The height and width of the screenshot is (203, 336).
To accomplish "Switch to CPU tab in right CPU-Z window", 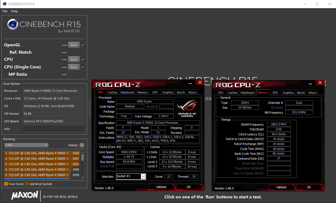I will (x=220, y=92).
